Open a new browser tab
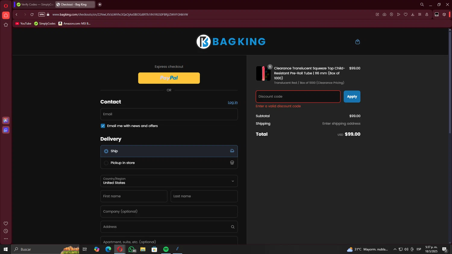This screenshot has height=254, width=452. (100, 5)
